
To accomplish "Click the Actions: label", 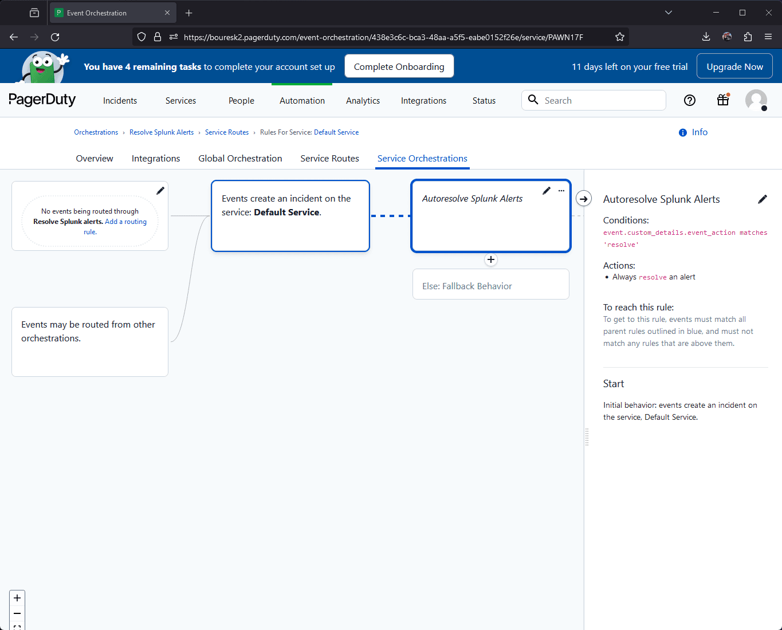I will [x=619, y=266].
